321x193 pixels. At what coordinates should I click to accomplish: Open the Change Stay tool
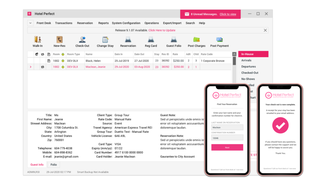point(105,40)
